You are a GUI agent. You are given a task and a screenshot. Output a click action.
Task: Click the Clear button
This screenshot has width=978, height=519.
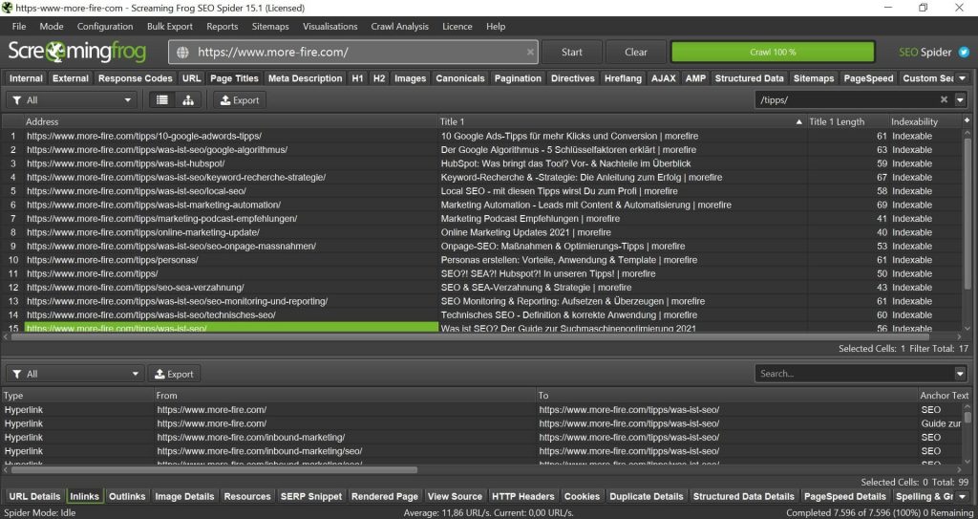[635, 53]
